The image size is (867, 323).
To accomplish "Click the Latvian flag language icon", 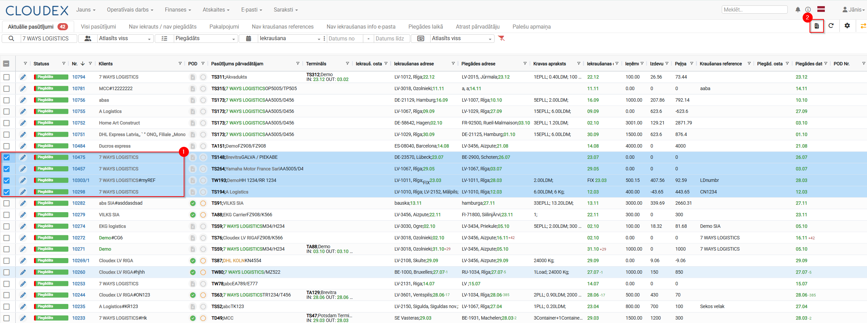I will (x=821, y=9).
